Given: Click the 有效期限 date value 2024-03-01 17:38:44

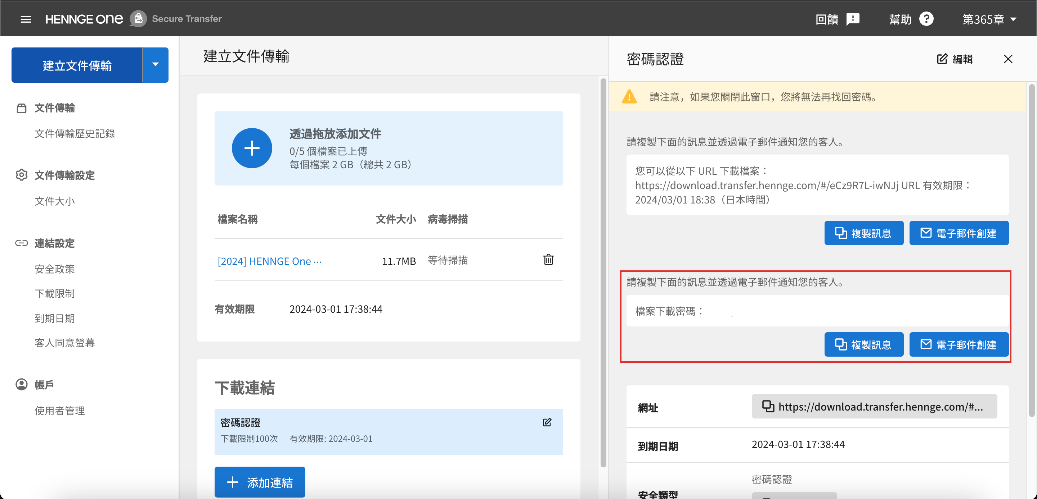Looking at the screenshot, I should (336, 309).
